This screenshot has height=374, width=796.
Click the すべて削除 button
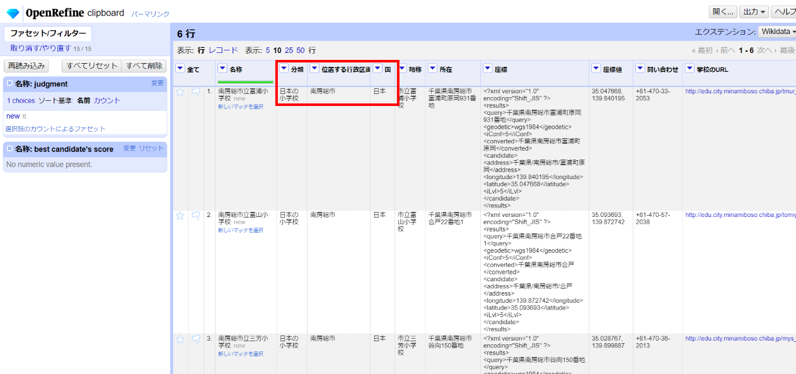[144, 66]
